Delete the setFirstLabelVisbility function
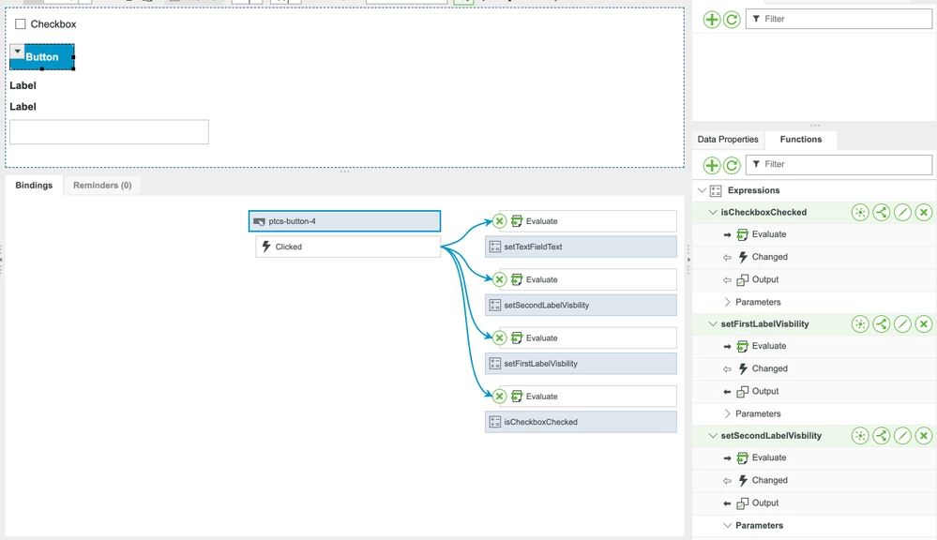 pos(923,323)
